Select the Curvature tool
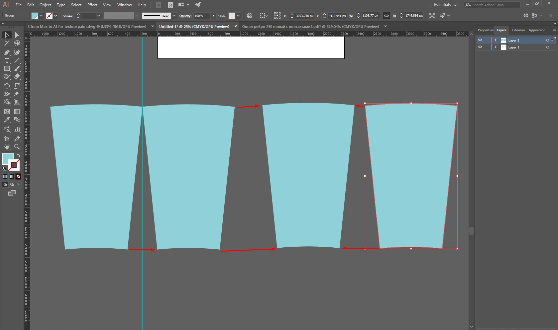This screenshot has width=558, height=330. [x=17, y=52]
